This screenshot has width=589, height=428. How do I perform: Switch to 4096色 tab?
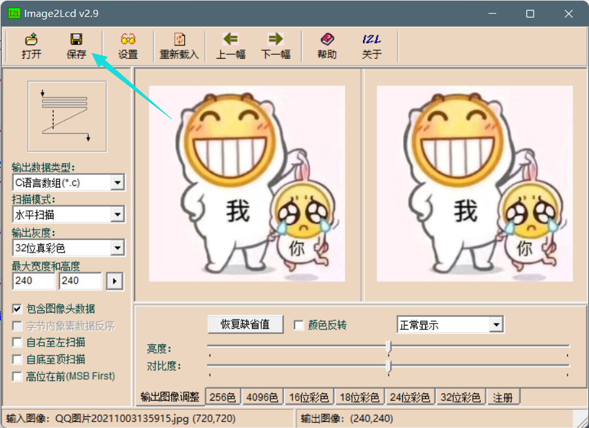click(263, 397)
